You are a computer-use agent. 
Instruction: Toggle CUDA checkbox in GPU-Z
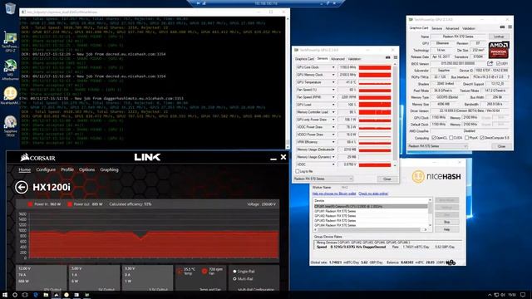451,138
